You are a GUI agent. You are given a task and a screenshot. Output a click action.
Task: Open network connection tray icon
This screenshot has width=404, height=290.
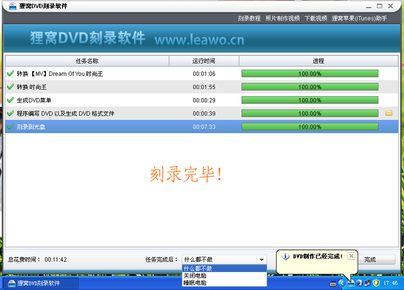pos(367,283)
